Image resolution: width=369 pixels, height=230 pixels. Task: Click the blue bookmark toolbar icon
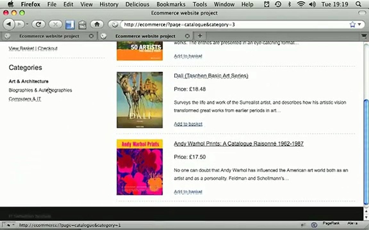70,24
